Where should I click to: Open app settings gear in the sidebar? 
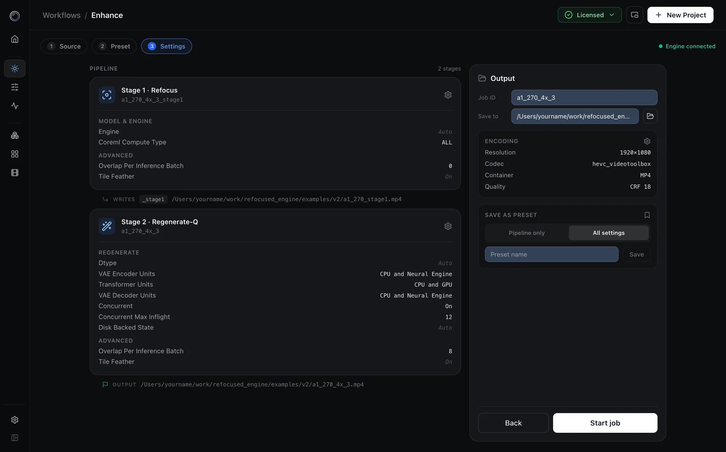[x=15, y=420]
